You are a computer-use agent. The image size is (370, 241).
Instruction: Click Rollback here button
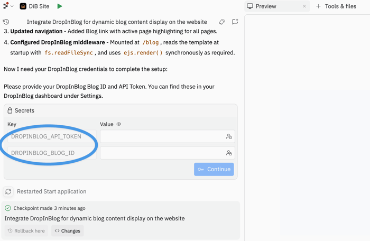[26, 231]
